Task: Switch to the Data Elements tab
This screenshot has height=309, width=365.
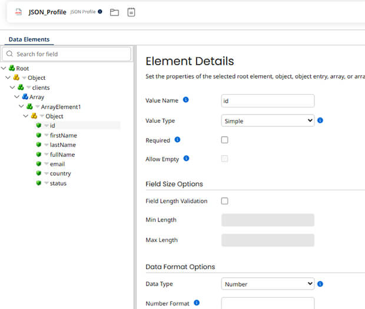Action: tap(29, 39)
